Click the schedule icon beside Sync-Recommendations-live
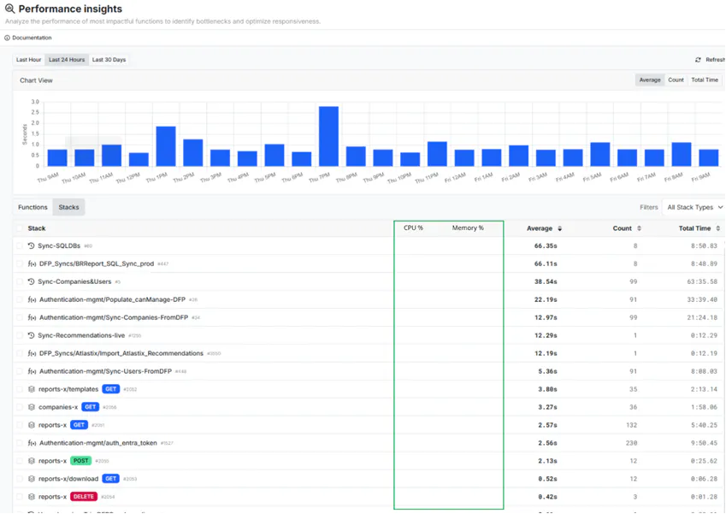Viewport: 726px width, 514px height. pyautogui.click(x=31, y=335)
